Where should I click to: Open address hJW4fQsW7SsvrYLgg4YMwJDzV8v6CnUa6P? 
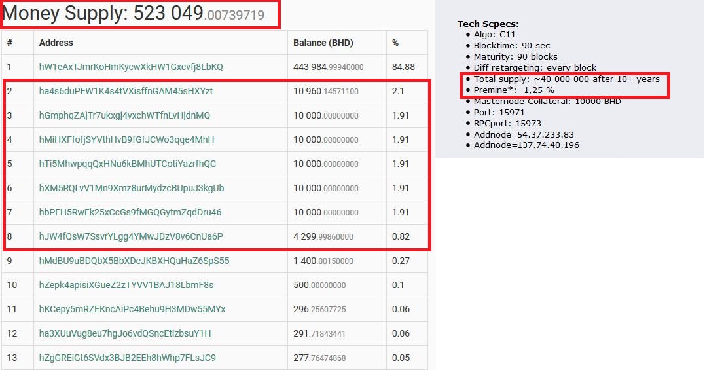131,237
